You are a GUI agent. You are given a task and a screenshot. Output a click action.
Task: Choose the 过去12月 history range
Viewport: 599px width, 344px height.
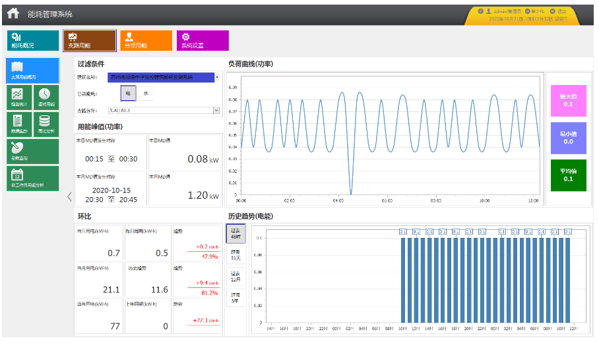click(236, 276)
